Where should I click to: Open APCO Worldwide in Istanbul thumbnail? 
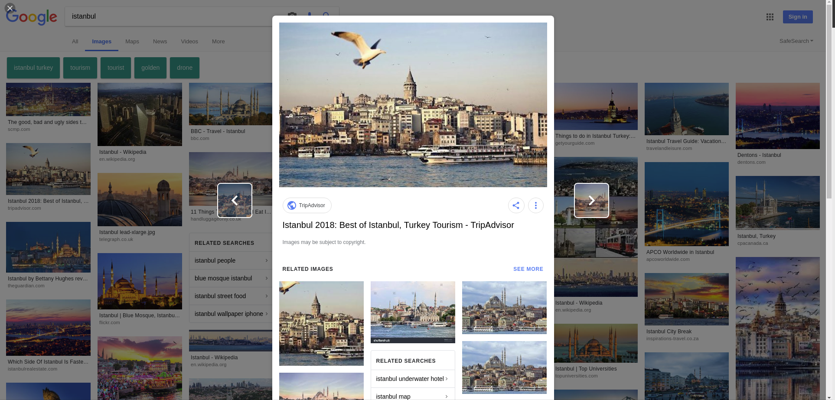point(687,204)
